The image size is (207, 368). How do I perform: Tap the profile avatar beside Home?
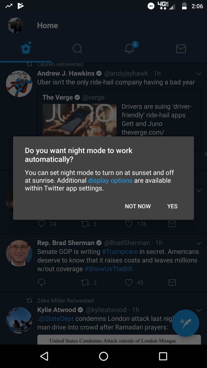pyautogui.click(x=15, y=25)
